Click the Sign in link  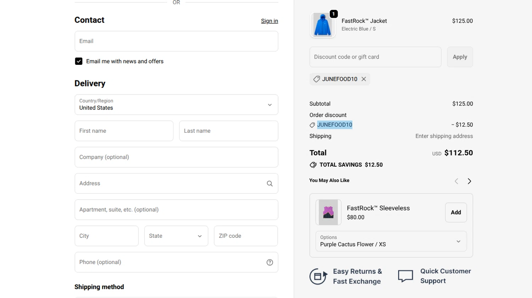pos(270,21)
